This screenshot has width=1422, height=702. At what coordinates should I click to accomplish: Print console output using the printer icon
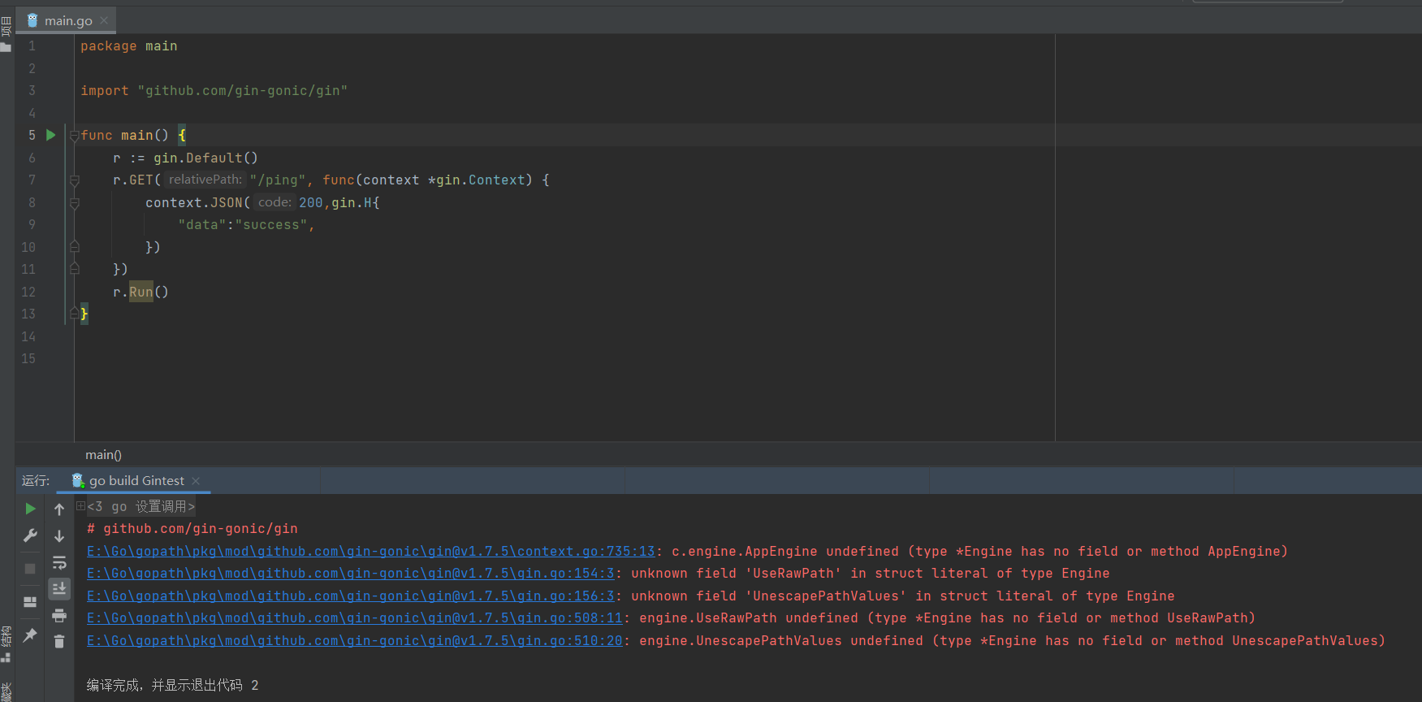point(59,616)
